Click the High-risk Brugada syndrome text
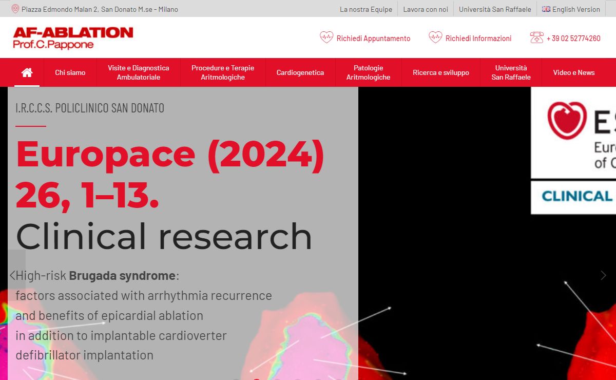This screenshot has width=616, height=380. pos(97,276)
